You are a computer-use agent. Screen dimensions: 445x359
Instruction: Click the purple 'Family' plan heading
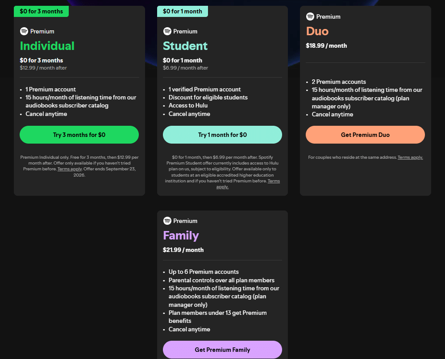(x=181, y=235)
